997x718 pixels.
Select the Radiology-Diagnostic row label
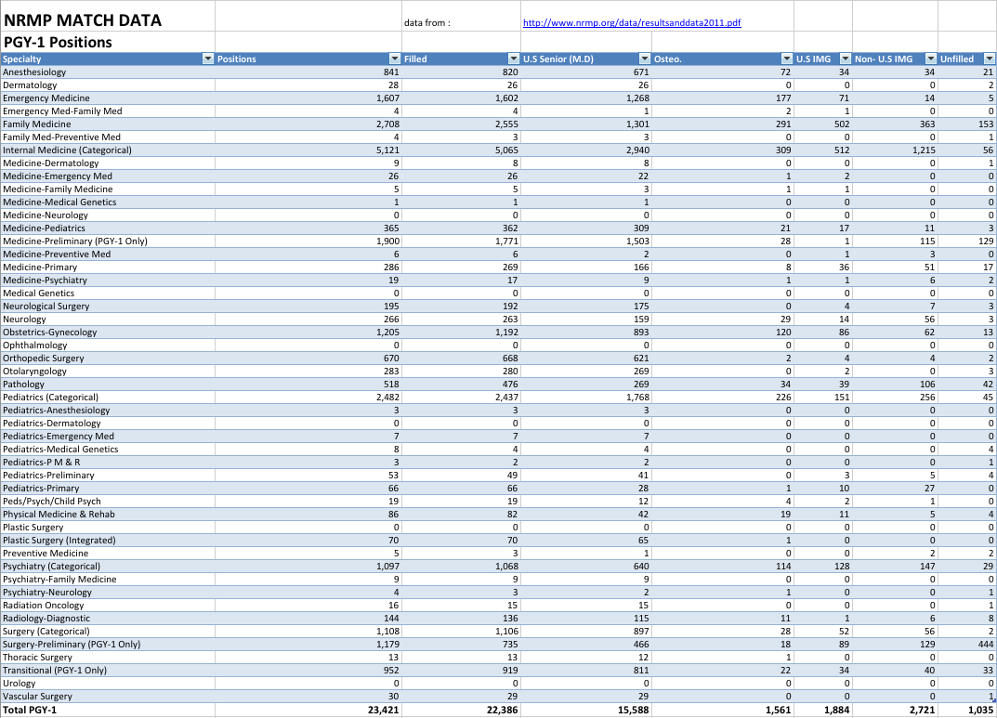pyautogui.click(x=108, y=619)
